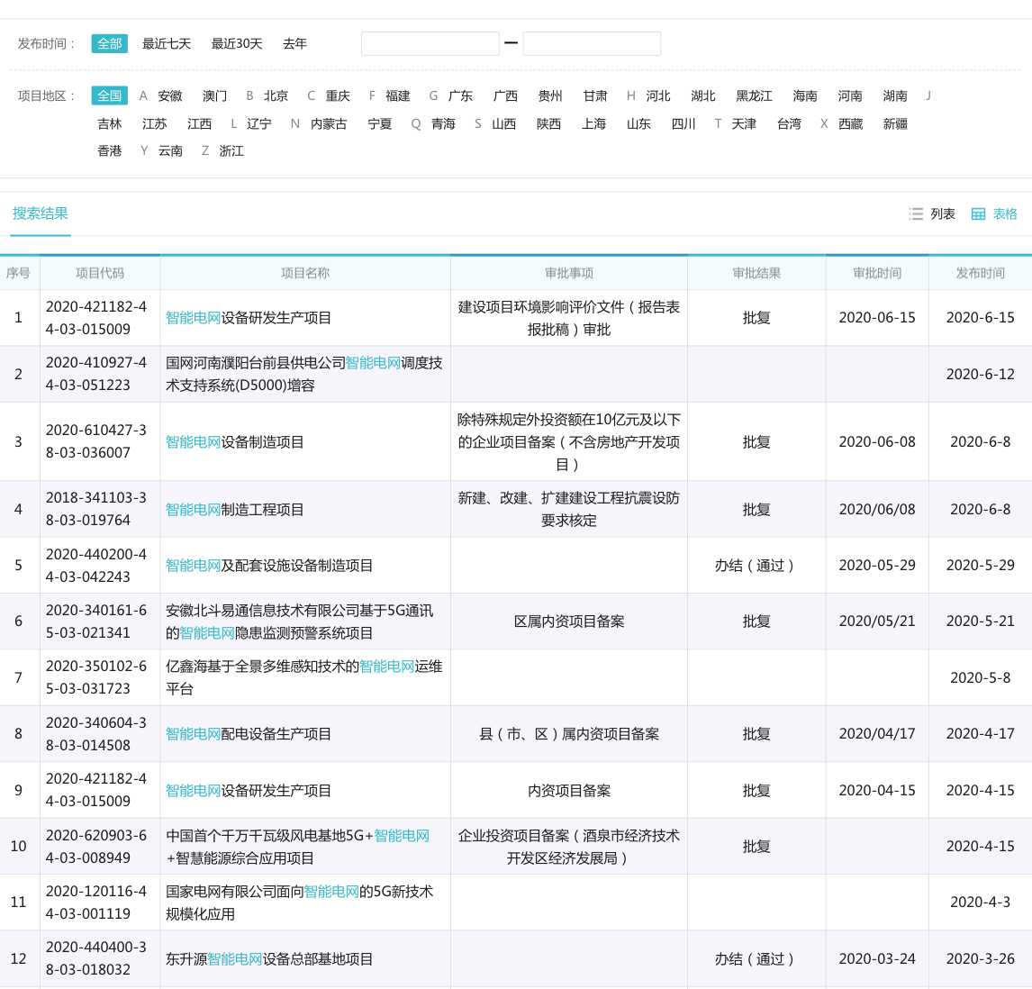Image resolution: width=1032 pixels, height=989 pixels.
Task: Filter region by 湖北
Action: coord(702,96)
